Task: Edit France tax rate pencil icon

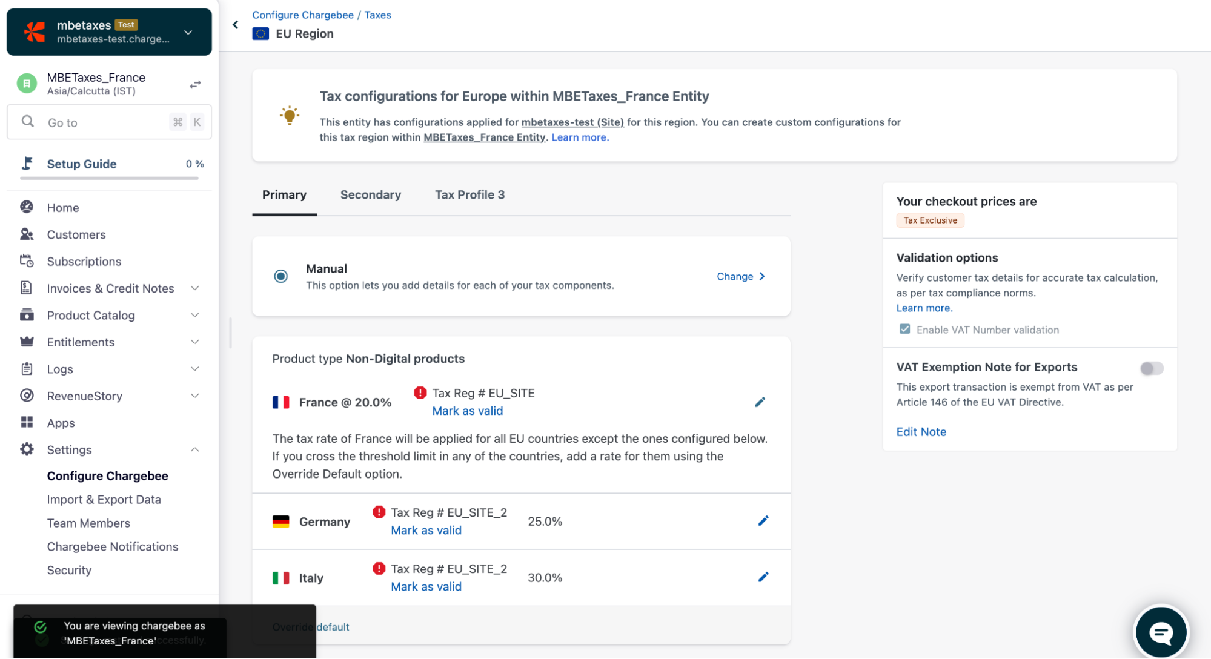Action: click(760, 402)
